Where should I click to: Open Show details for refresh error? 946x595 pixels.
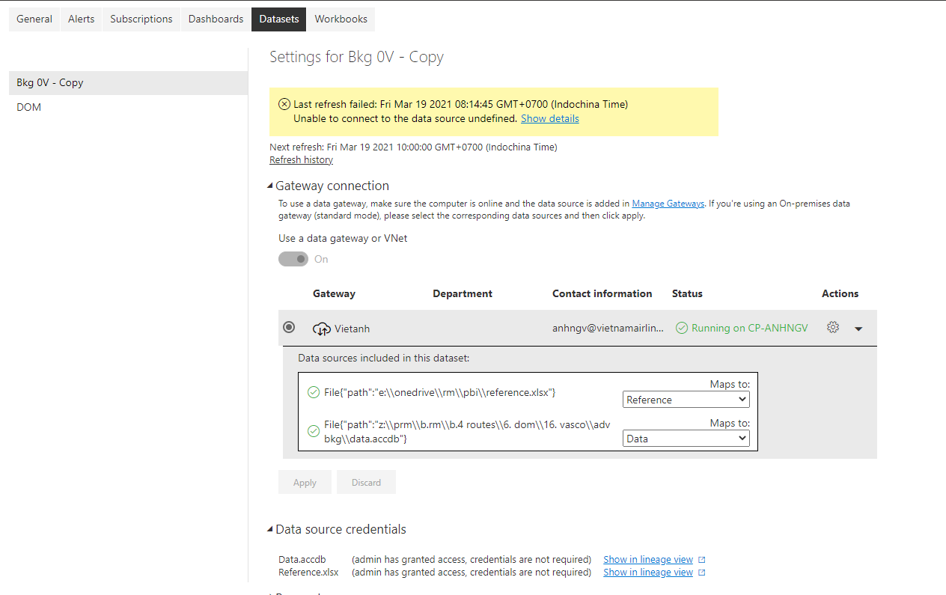click(550, 118)
